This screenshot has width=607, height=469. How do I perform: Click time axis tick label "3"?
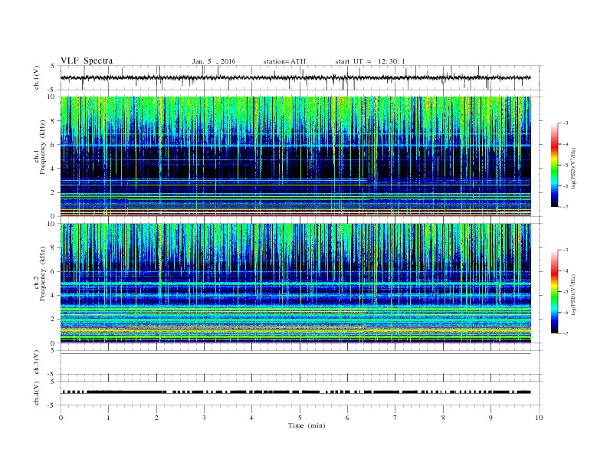tap(204, 418)
